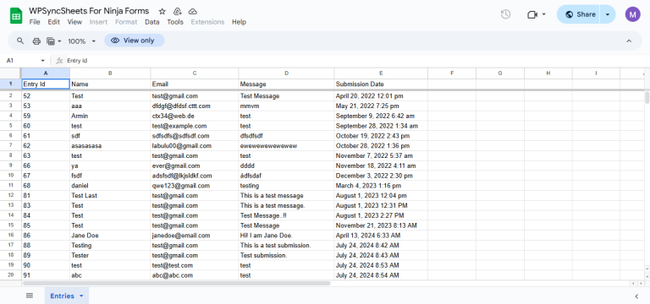
Task: Select cell abc@abc.com
Action: coord(195,275)
